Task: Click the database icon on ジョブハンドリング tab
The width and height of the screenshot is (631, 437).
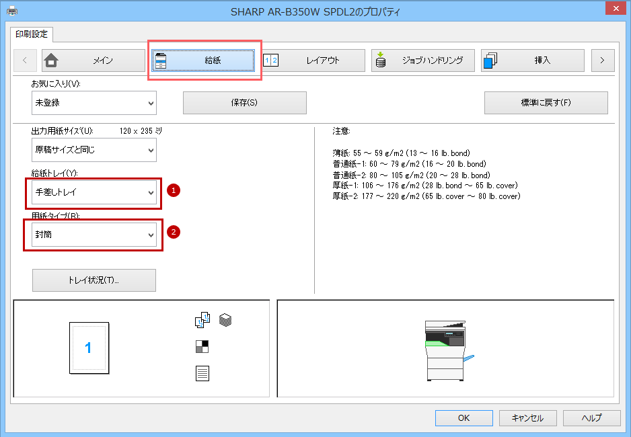Action: point(380,60)
